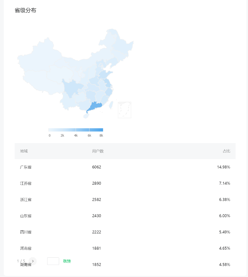Click Hainan island on the map
The height and width of the screenshot is (277, 248).
pyautogui.click(x=86, y=116)
